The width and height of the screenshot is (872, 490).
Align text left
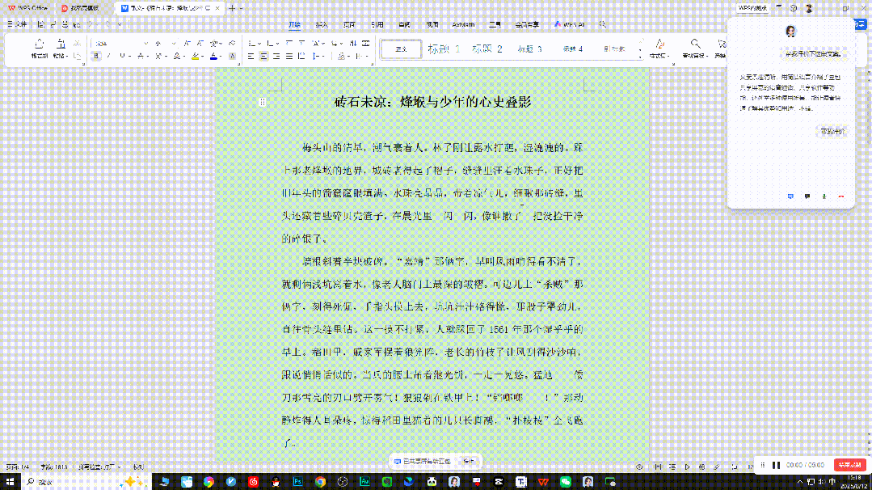251,56
